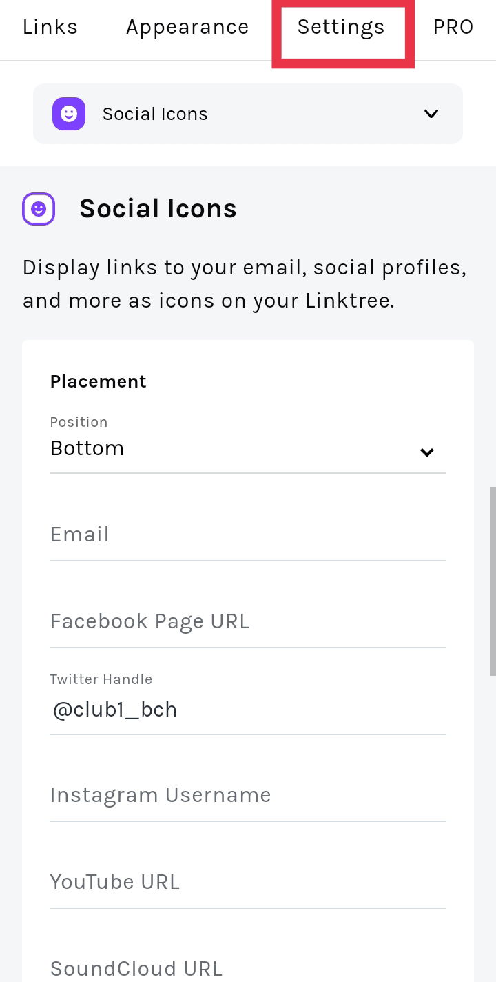Click the Facebook Page URL field
The height and width of the screenshot is (982, 496).
[248, 621]
